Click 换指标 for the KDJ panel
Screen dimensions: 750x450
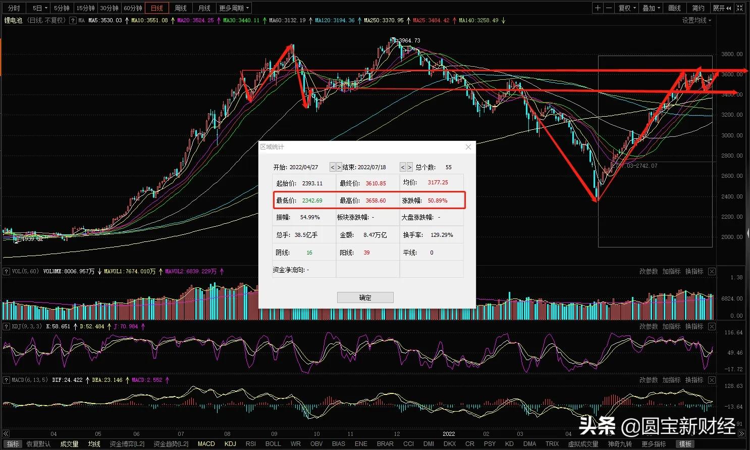[x=694, y=327]
